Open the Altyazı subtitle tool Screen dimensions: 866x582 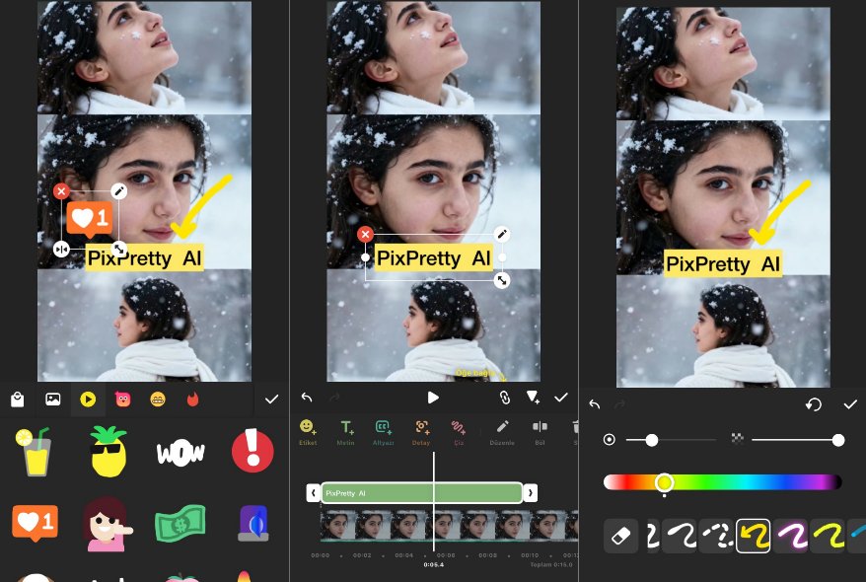click(384, 431)
